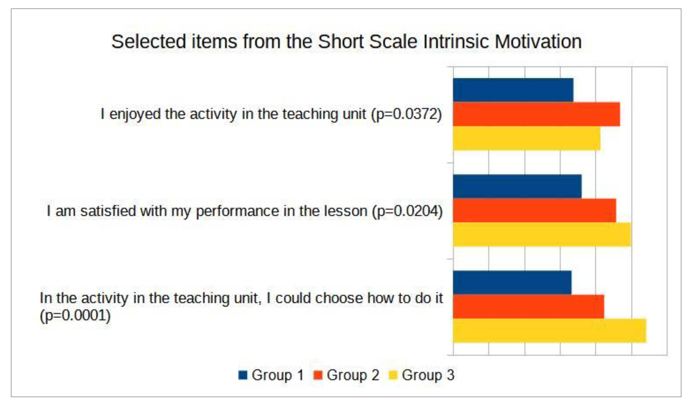Click the Group 2 orange legend swatch
This screenshot has height=408, width=692.
click(x=318, y=375)
